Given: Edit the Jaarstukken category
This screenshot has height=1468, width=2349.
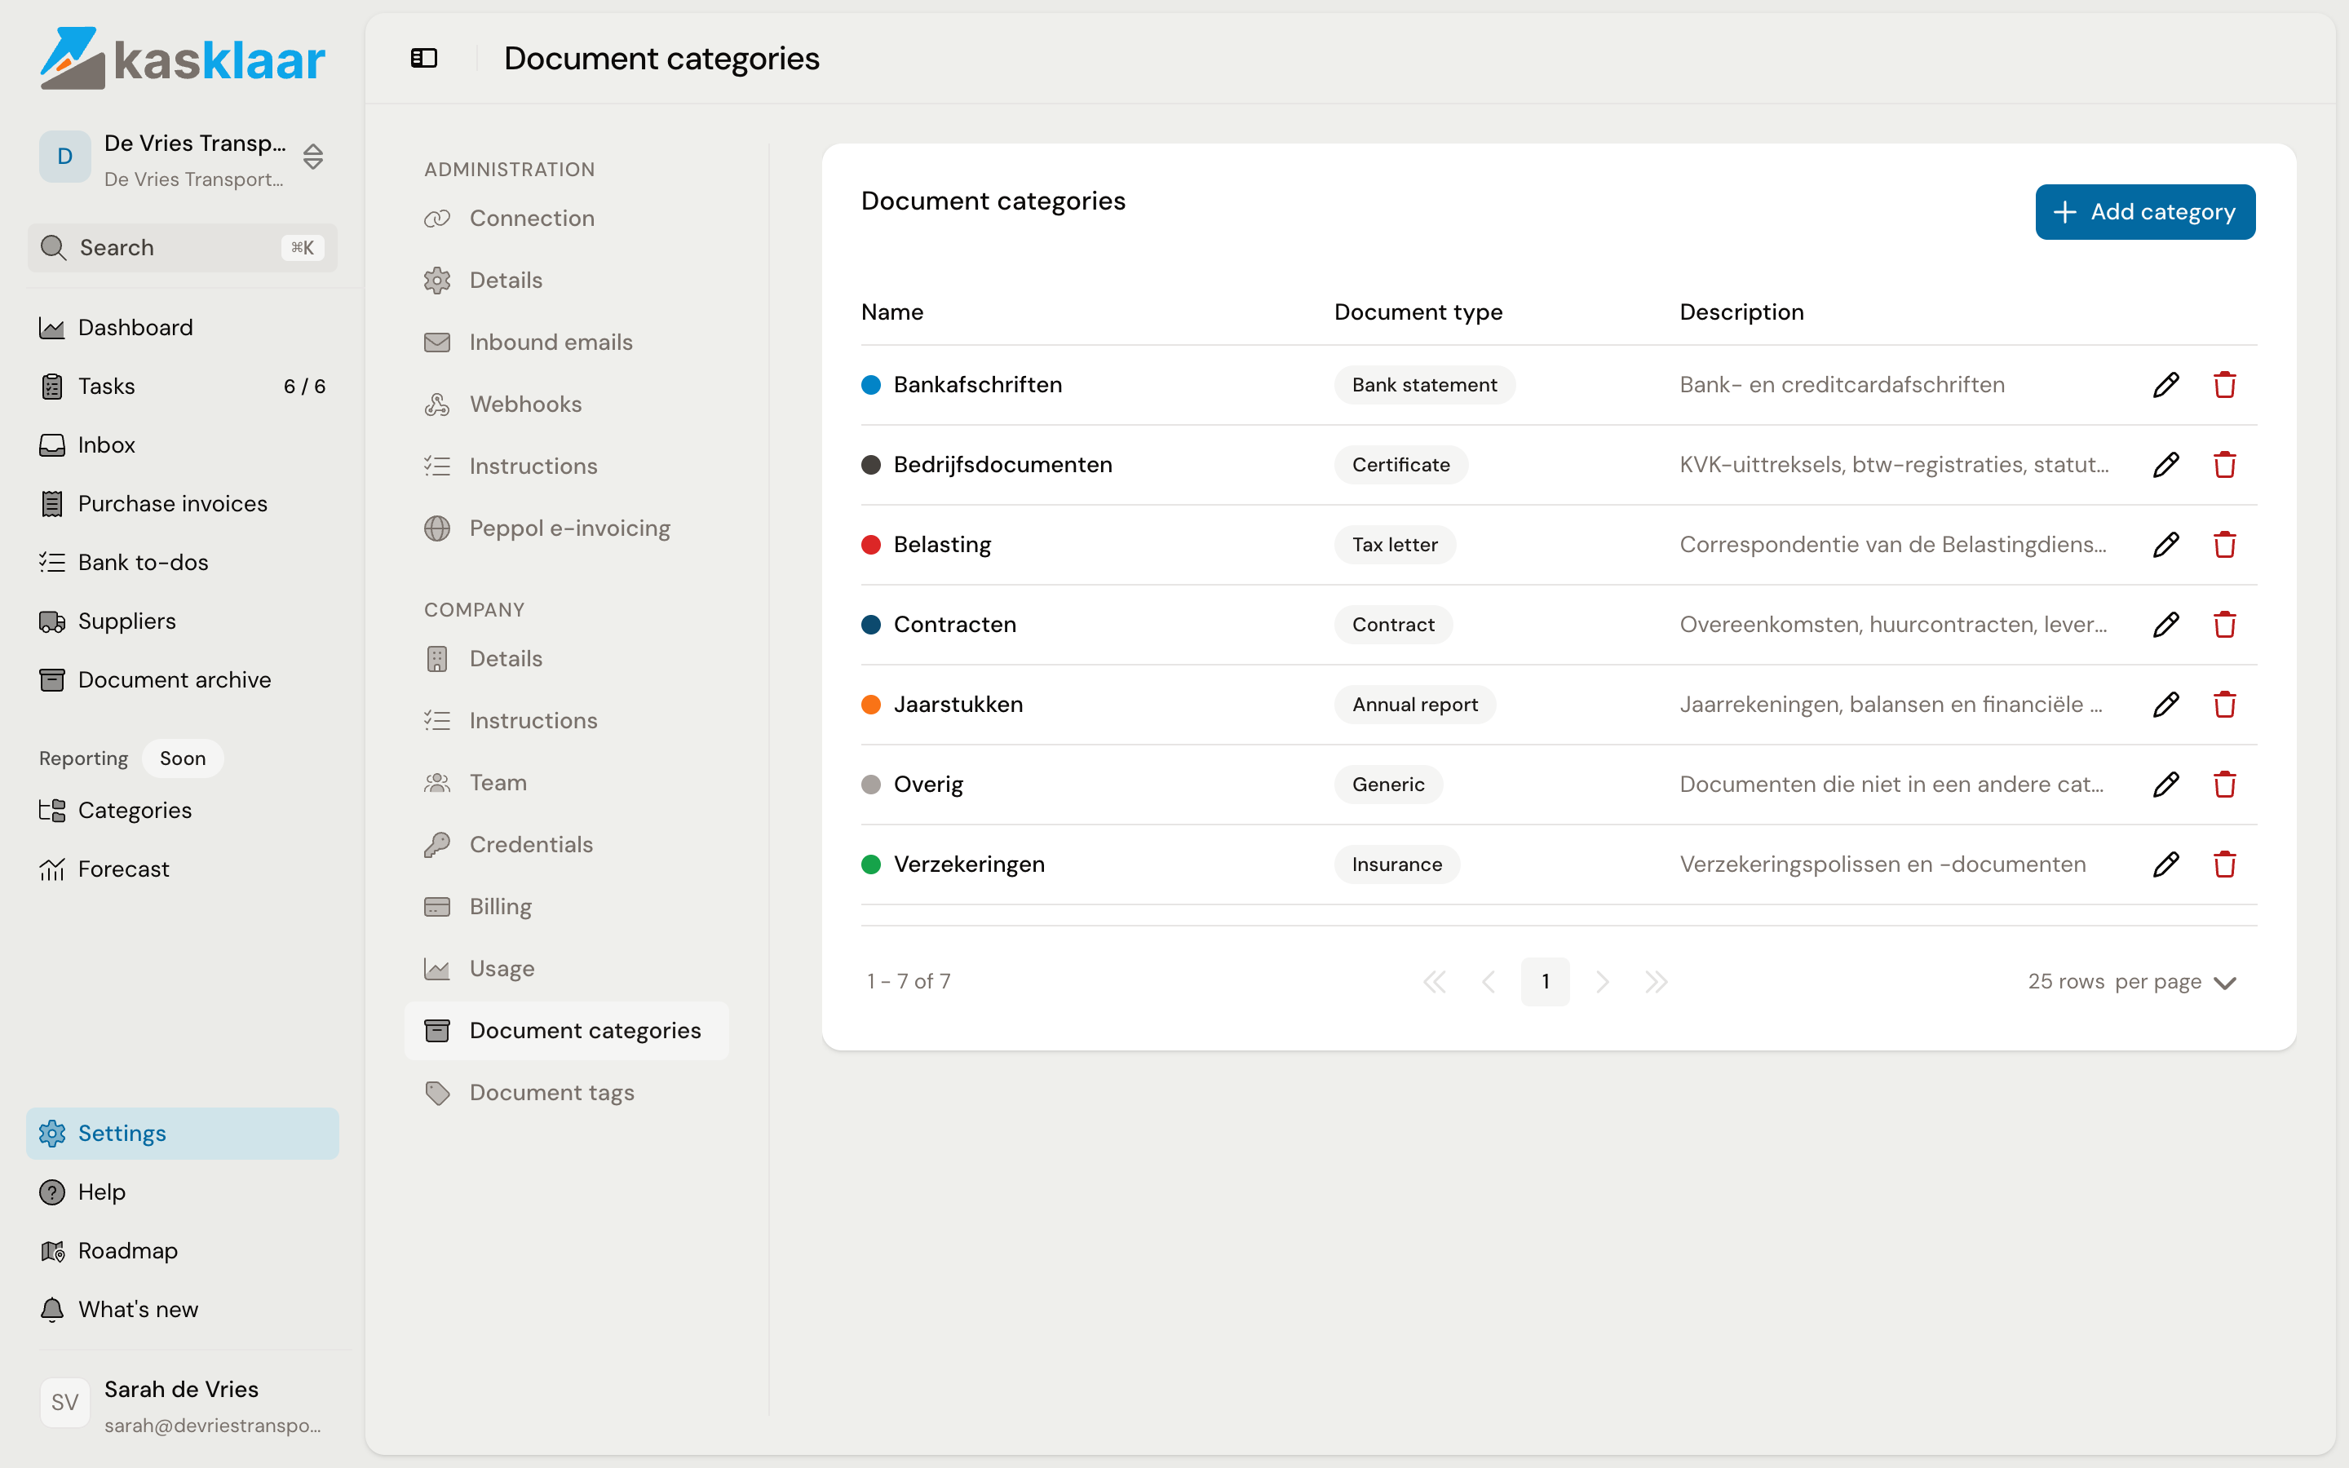Looking at the screenshot, I should click(2165, 704).
